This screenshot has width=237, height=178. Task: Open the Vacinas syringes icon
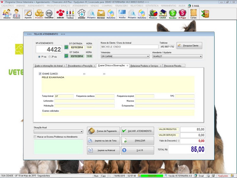coord(70,14)
